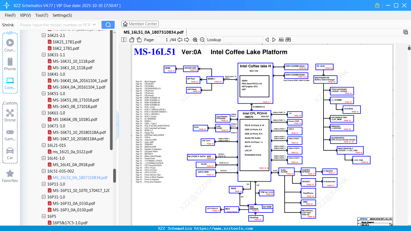Open the File(F) menu

point(10,15)
